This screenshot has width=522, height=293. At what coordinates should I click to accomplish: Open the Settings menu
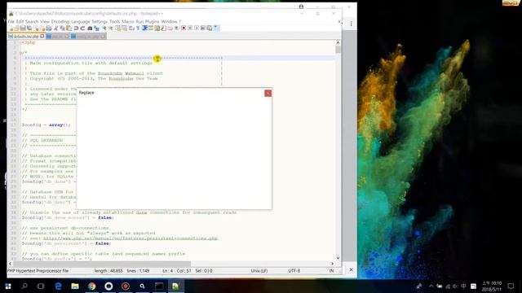100,22
